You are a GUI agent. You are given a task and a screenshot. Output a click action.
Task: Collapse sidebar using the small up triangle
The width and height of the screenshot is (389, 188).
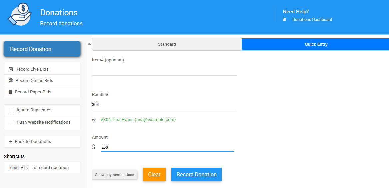pos(89,44)
